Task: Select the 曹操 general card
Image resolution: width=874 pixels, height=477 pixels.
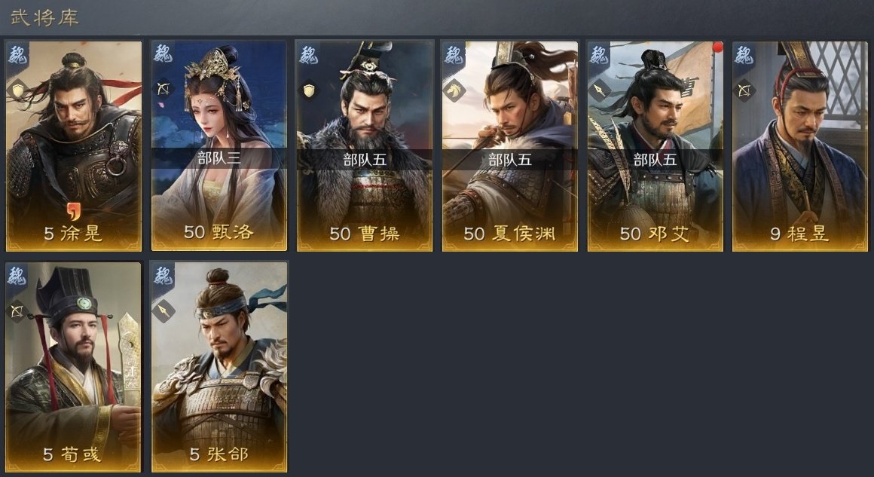Action: point(365,145)
